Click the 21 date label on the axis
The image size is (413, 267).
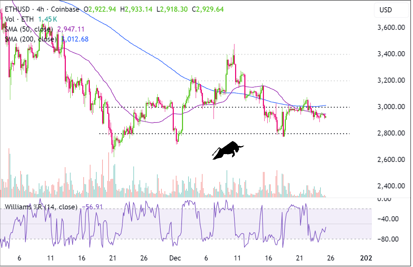pos(112,258)
